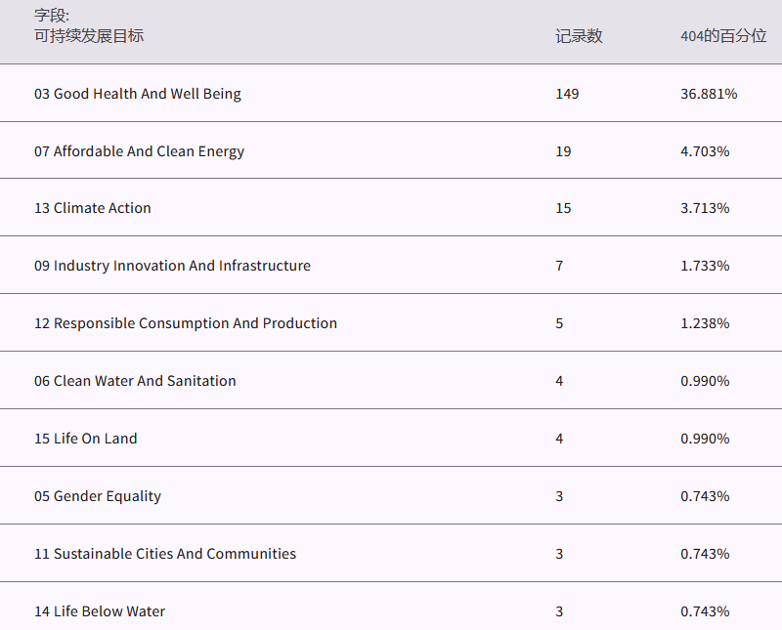This screenshot has width=782, height=630.
Task: Click the 可持续发展目标 column header
Action: click(89, 36)
